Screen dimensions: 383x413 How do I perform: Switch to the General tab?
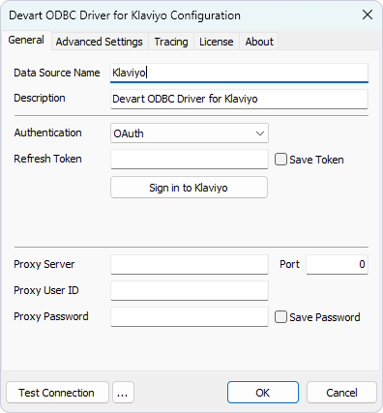click(x=26, y=40)
